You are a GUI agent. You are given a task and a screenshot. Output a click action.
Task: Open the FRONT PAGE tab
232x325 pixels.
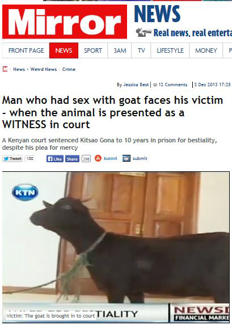coord(26,50)
